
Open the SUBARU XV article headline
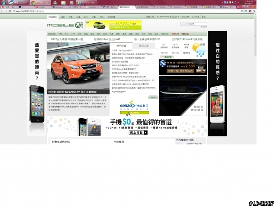click(x=73, y=92)
